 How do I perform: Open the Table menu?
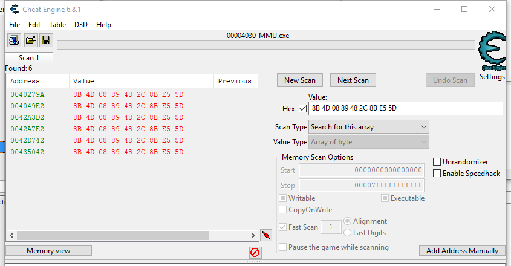coord(57,25)
